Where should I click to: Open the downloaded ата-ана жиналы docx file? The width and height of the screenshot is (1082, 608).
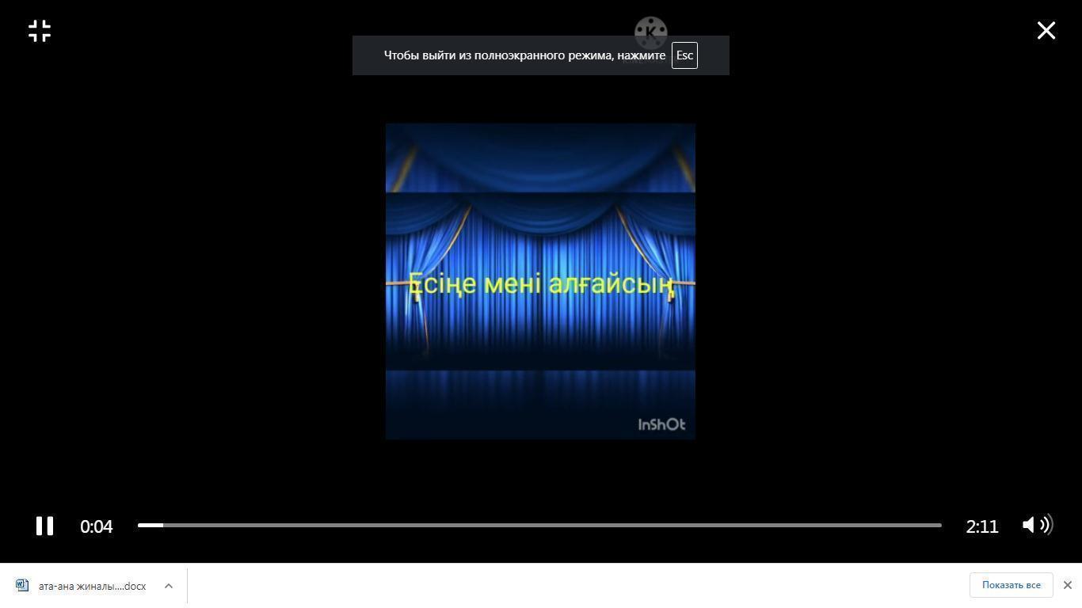coord(92,586)
